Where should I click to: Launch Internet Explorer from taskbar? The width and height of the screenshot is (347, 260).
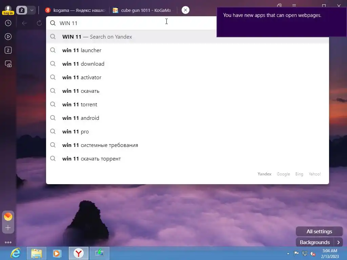pos(16,253)
